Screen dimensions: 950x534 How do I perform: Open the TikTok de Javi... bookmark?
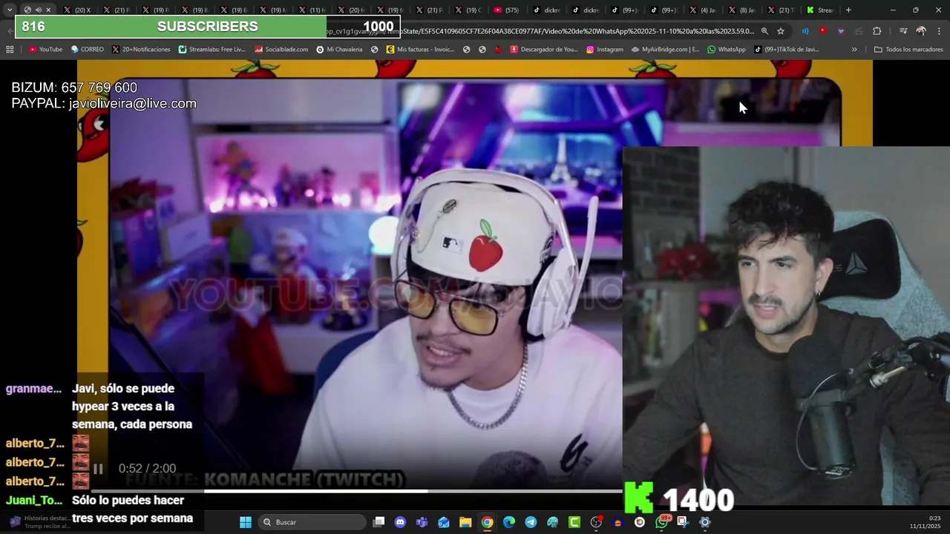787,50
